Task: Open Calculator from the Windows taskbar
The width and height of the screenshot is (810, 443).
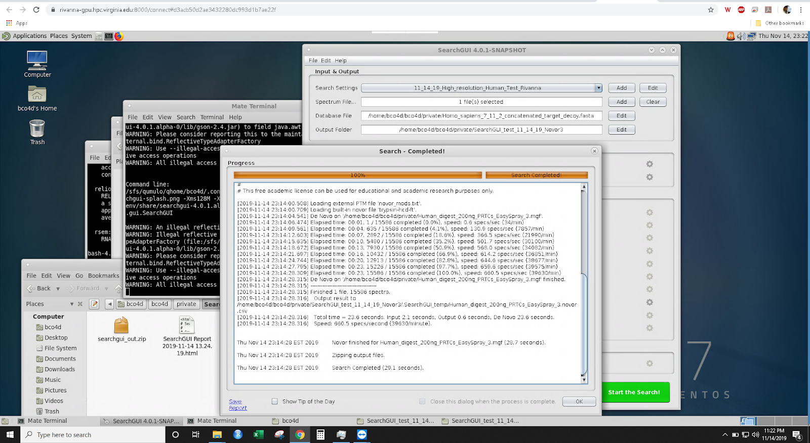Action: [x=320, y=434]
